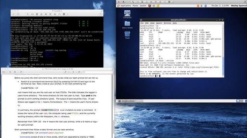Click snapshot button in right VM window toolbar
247x138 pixels.
coord(123,2)
